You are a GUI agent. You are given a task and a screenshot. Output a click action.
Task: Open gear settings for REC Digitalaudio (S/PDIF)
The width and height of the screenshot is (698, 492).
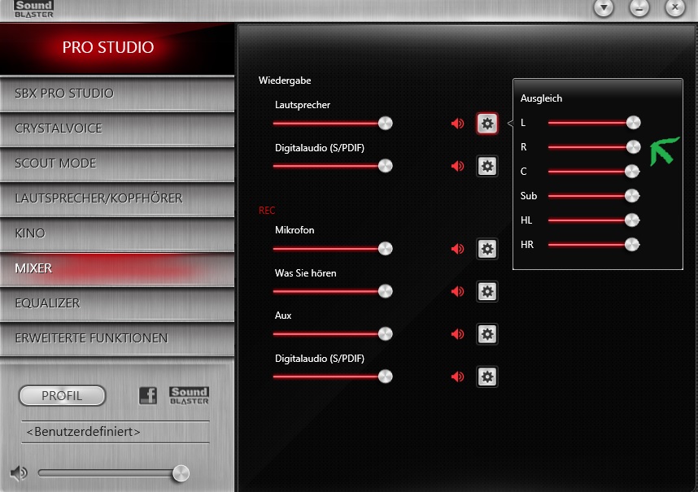click(487, 377)
